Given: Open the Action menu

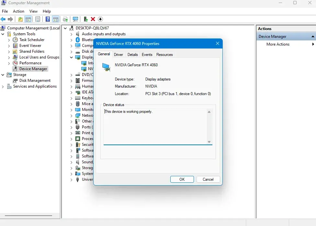Looking at the screenshot, I should pyautogui.click(x=18, y=11).
